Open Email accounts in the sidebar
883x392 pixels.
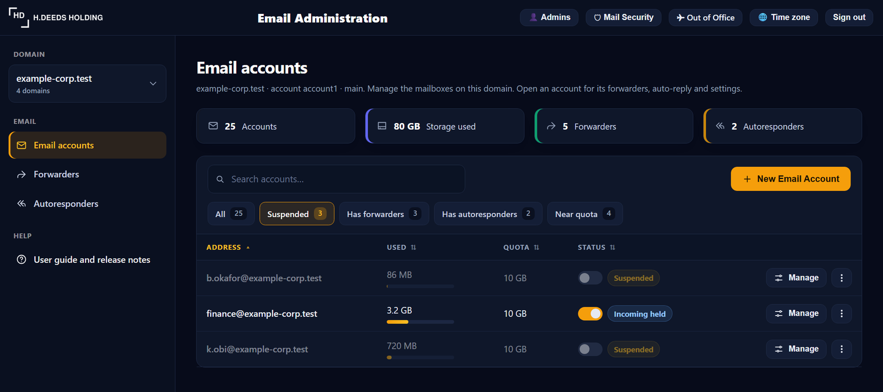pos(87,145)
